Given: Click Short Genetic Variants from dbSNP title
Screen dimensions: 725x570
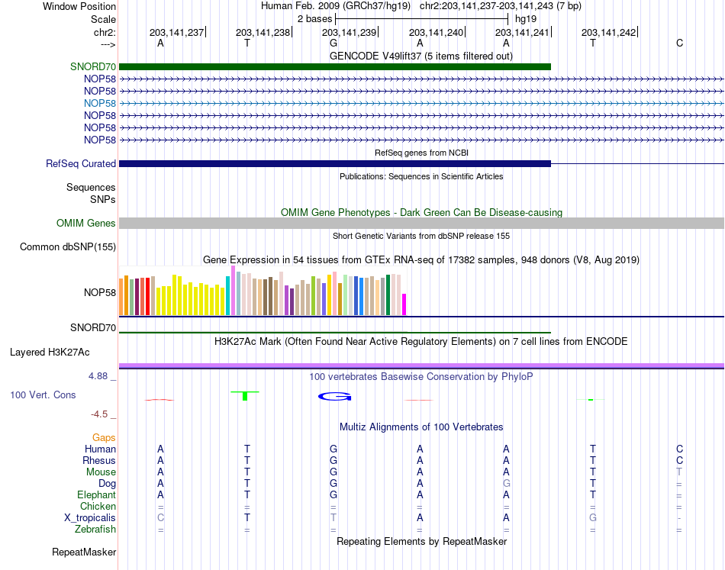Looking at the screenshot, I should (420, 236).
